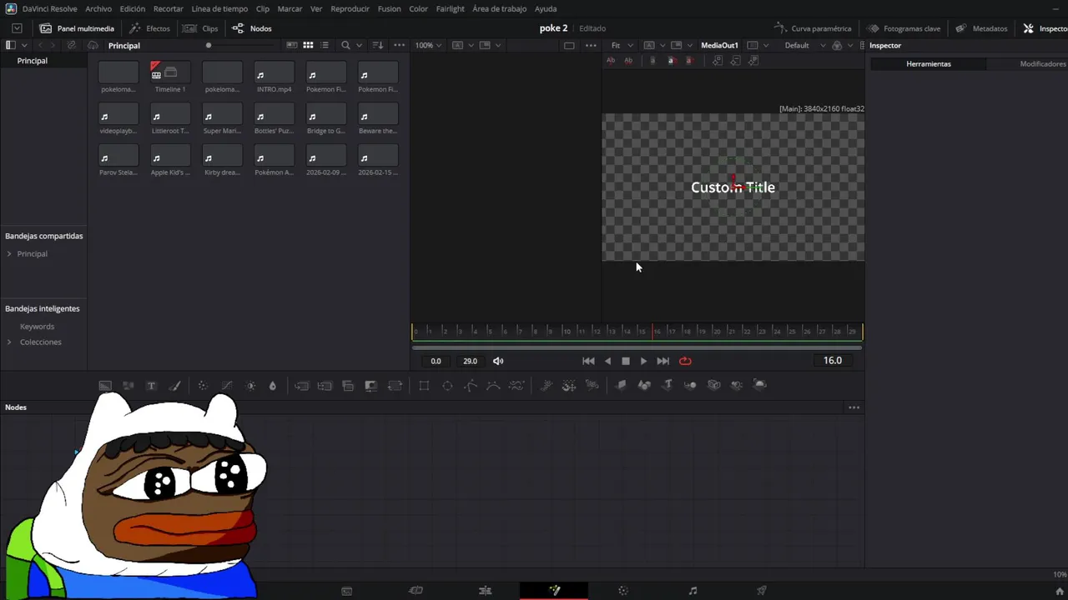Open Curva paramétrica panel
The width and height of the screenshot is (1068, 600).
pos(813,28)
